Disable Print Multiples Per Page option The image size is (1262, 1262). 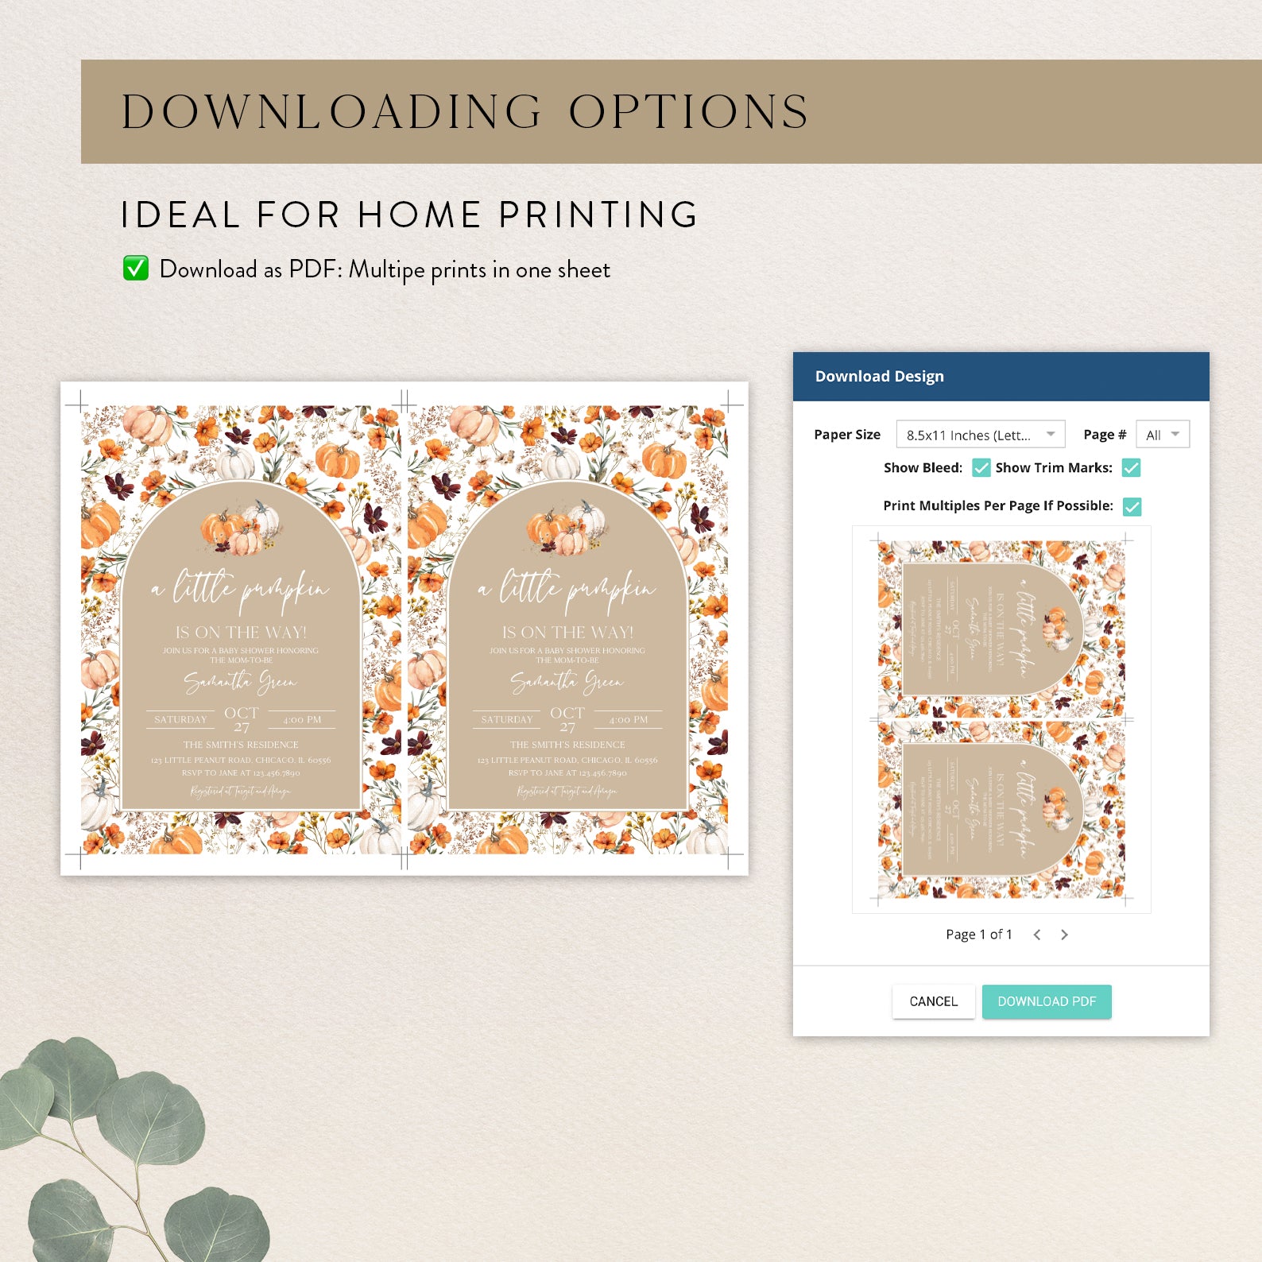(x=1132, y=506)
